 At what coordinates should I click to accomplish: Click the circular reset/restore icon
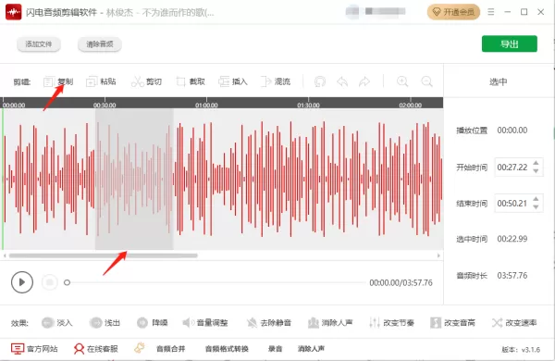click(x=320, y=81)
